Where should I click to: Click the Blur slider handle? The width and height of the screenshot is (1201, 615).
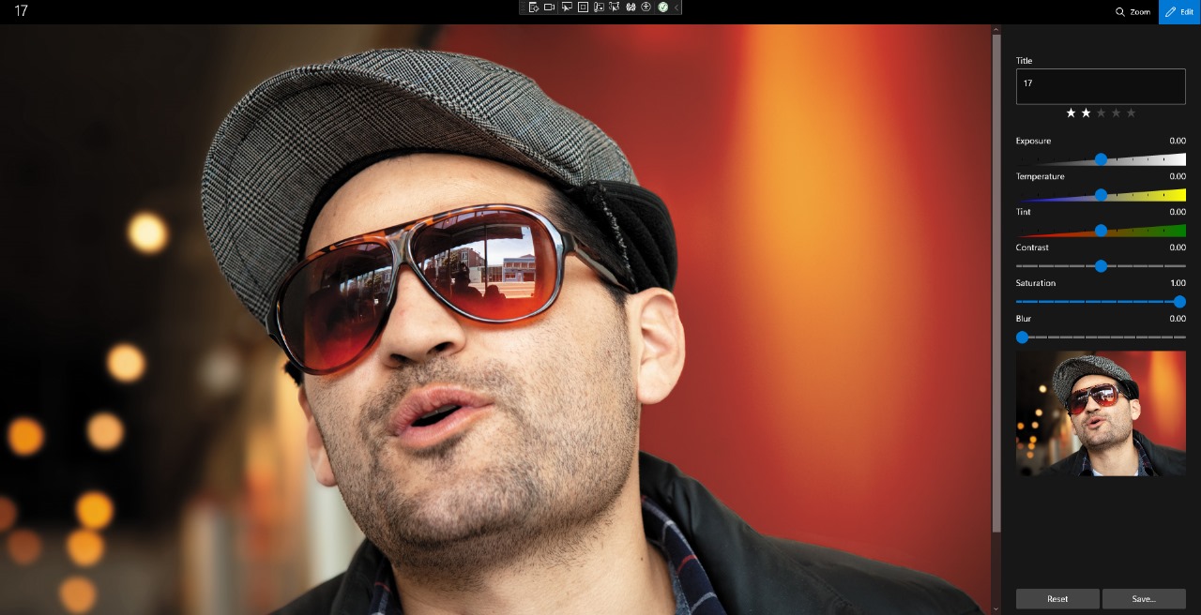tap(1023, 337)
